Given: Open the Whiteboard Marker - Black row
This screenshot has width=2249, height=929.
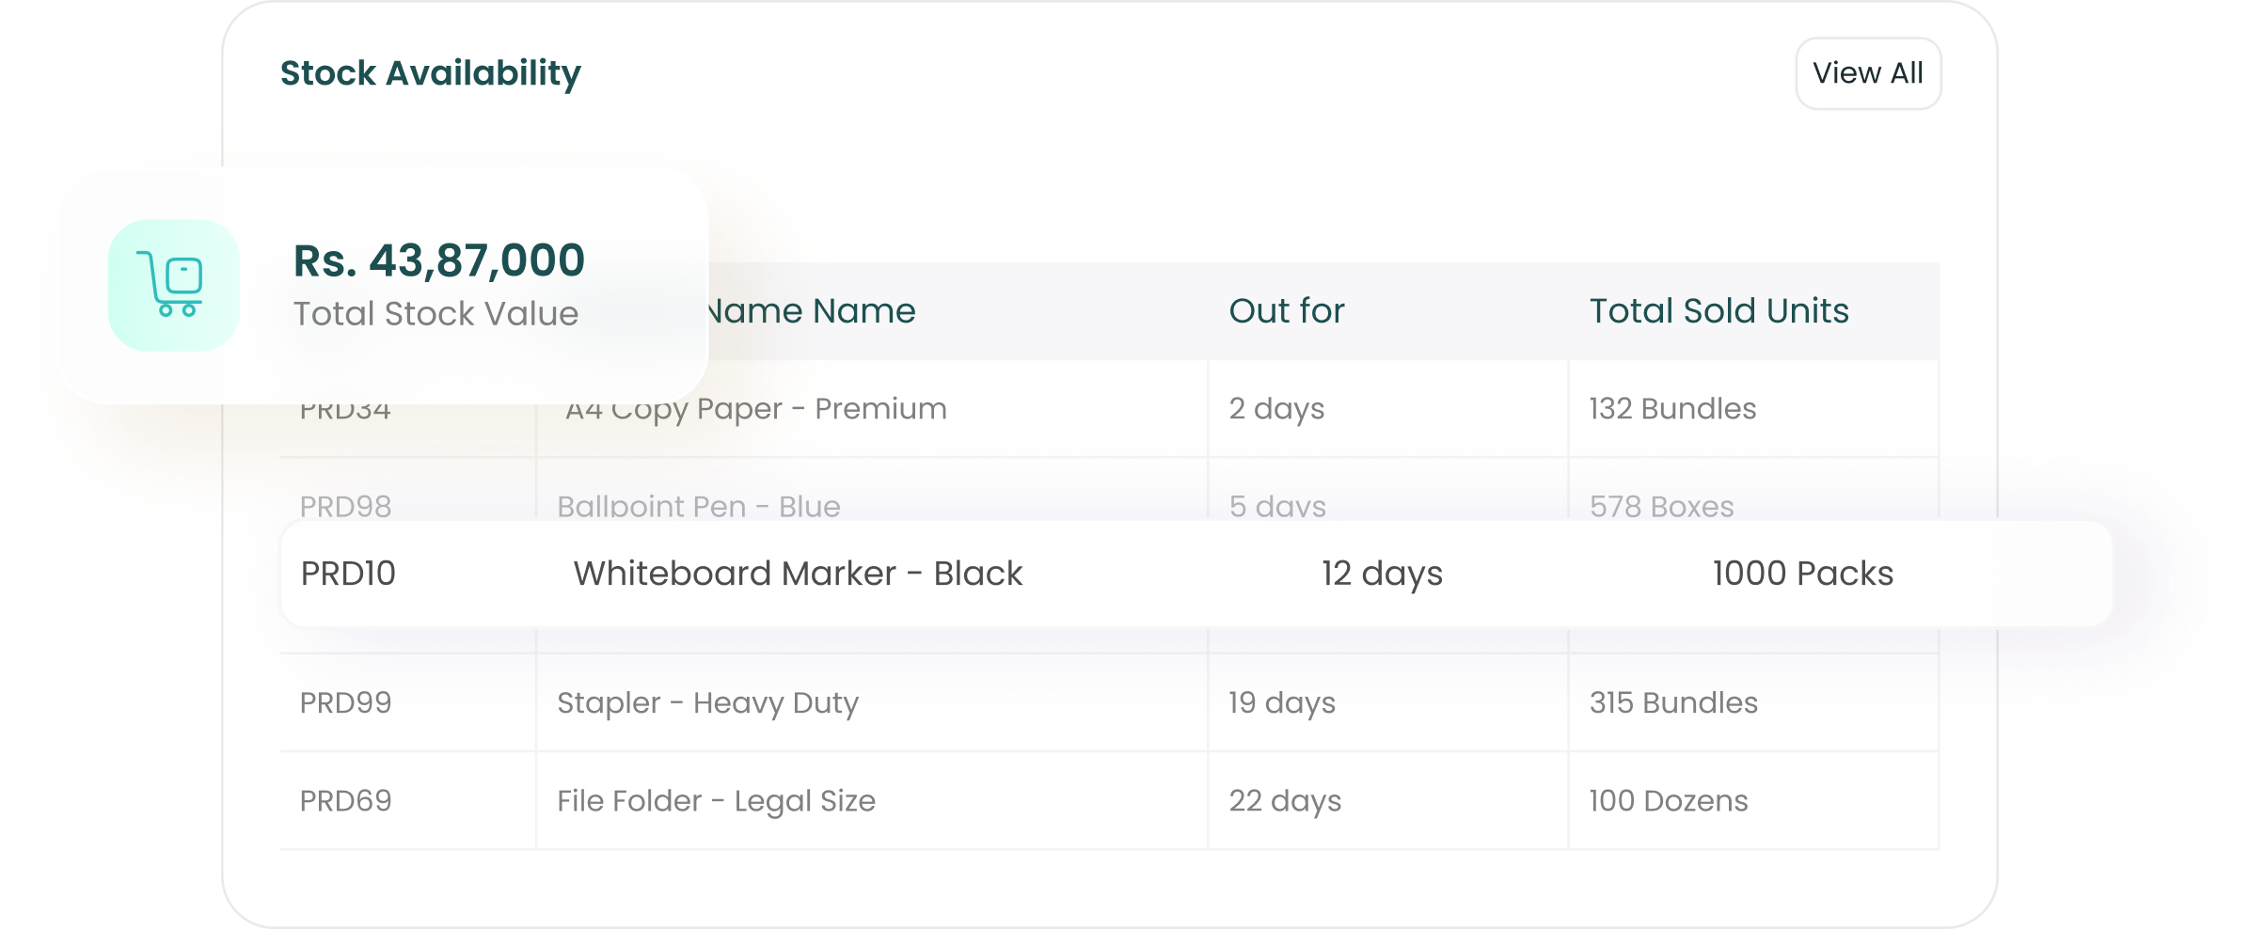Looking at the screenshot, I should [x=798, y=574].
